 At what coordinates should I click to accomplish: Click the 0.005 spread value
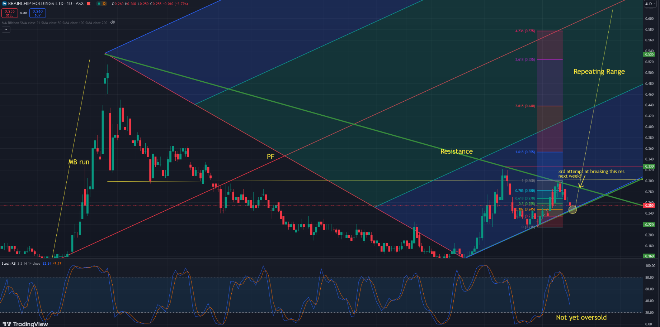[24, 13]
